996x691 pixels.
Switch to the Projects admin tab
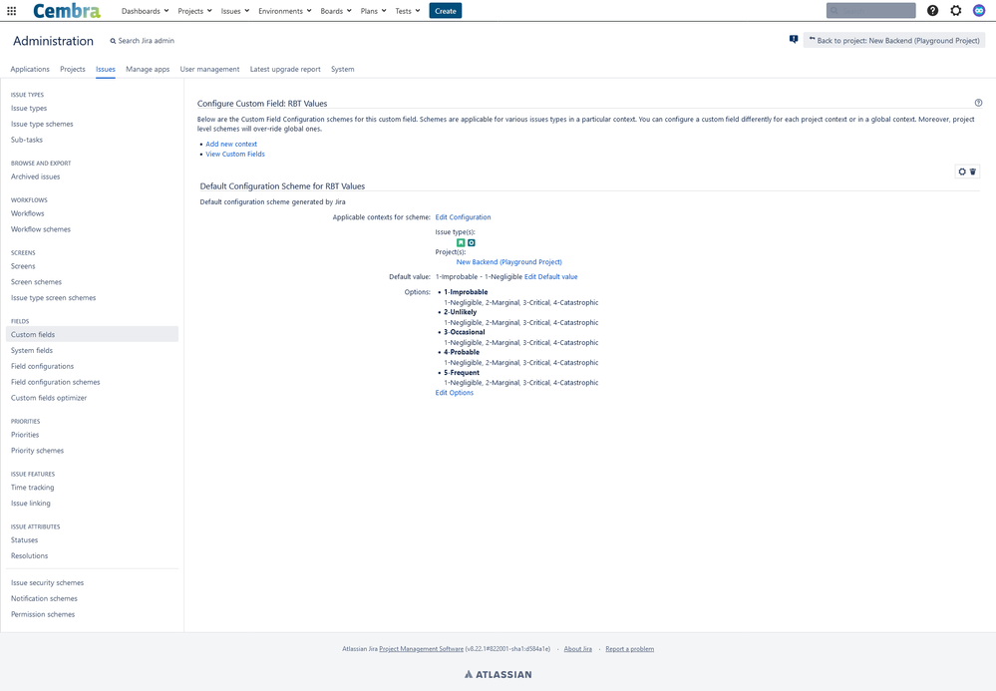point(73,69)
